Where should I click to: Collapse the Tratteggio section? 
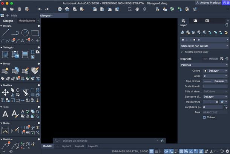click(2, 47)
